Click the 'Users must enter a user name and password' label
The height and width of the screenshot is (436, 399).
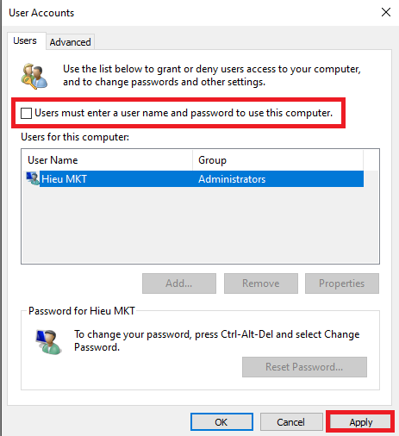tap(184, 113)
